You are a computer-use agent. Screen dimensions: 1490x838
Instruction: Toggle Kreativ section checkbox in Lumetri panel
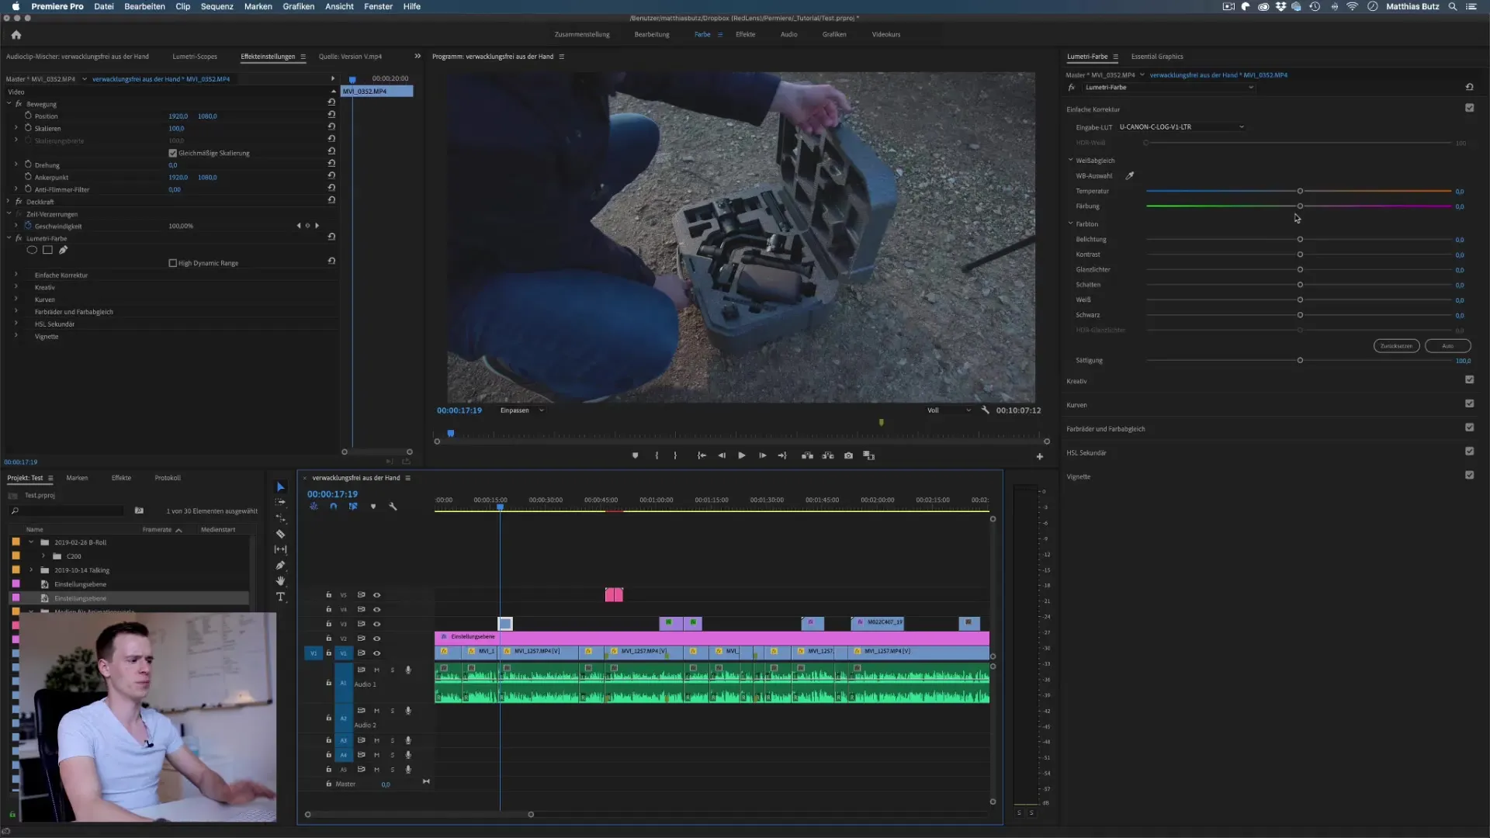click(1469, 379)
